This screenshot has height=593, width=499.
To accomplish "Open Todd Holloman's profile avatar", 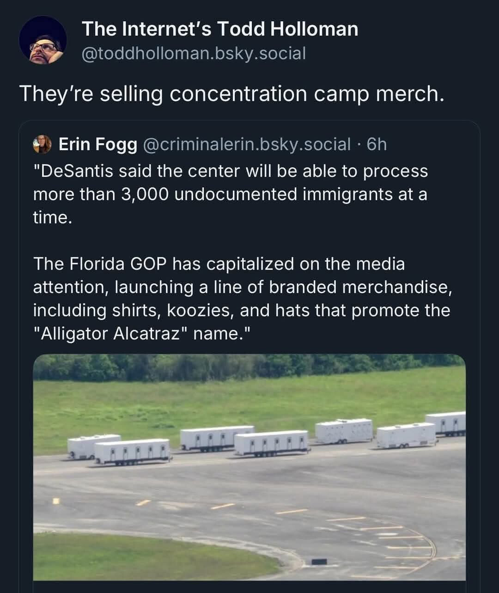I will coord(43,40).
